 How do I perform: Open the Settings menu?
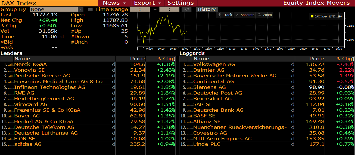click(x=180, y=3)
